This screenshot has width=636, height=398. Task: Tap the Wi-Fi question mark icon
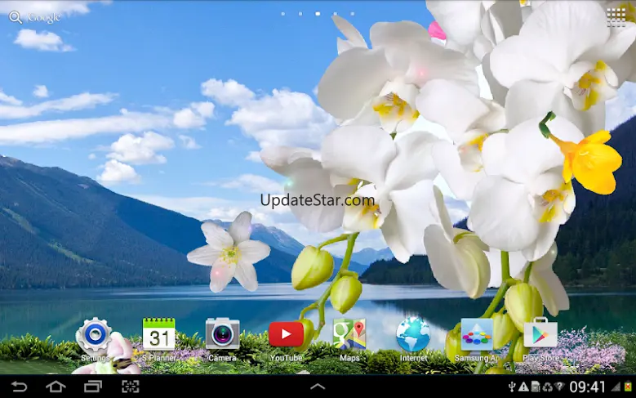pyautogui.click(x=559, y=387)
